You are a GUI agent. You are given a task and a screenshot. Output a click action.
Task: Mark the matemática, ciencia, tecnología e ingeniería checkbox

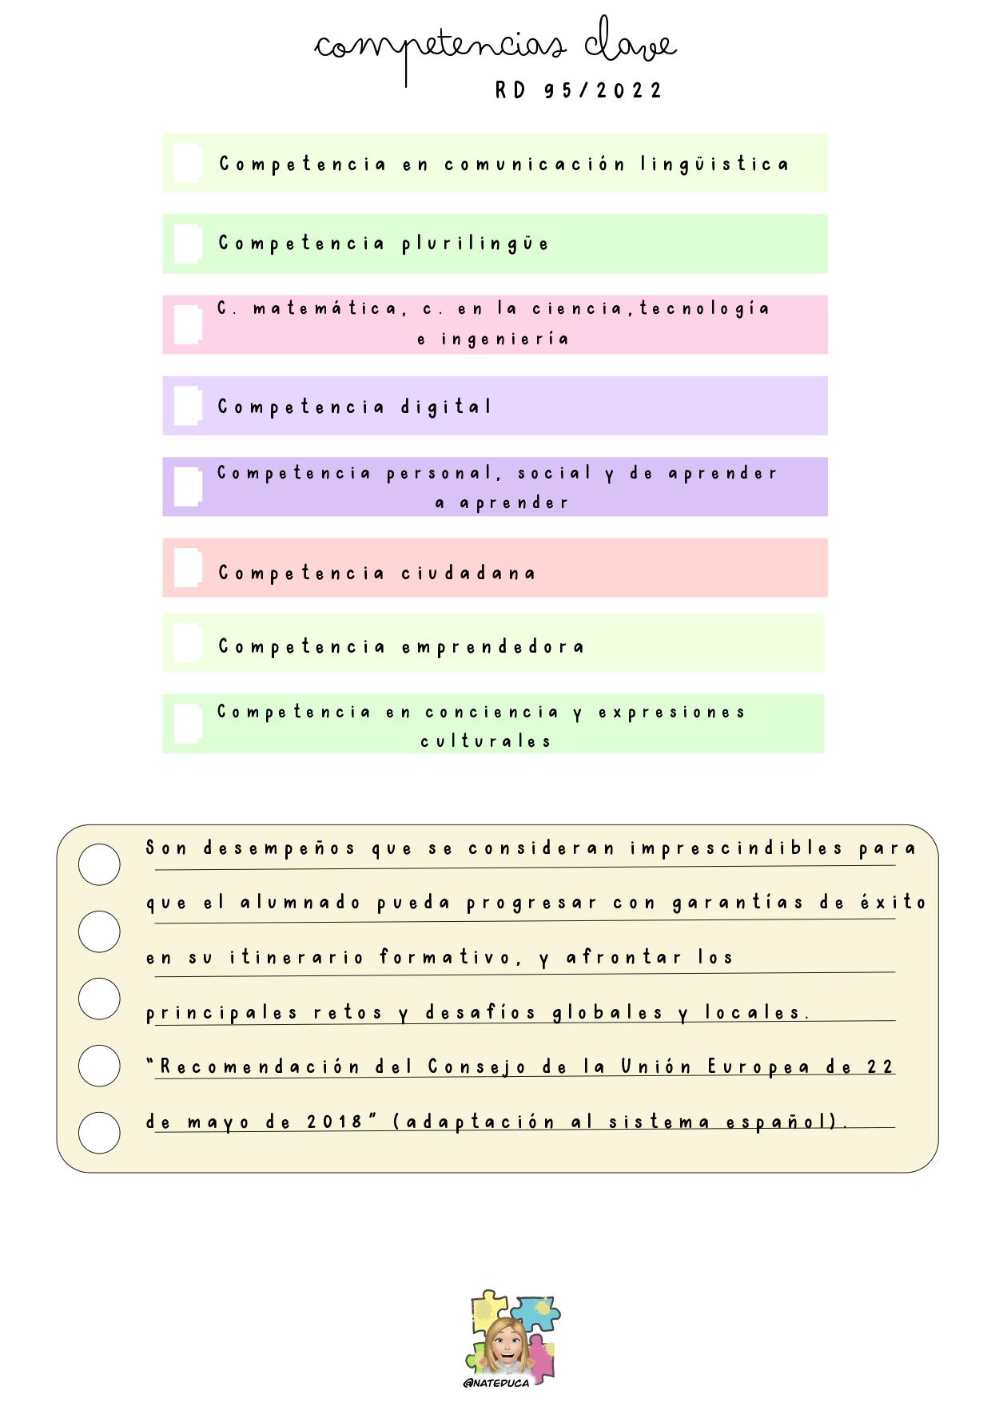tap(188, 324)
